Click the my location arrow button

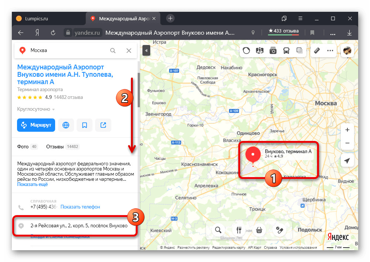[x=347, y=161]
